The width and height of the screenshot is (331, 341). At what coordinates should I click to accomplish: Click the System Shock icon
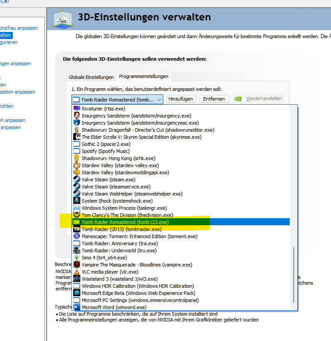77,201
